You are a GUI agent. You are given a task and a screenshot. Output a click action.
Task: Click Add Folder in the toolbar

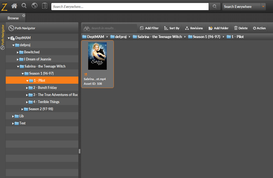pos(218,28)
